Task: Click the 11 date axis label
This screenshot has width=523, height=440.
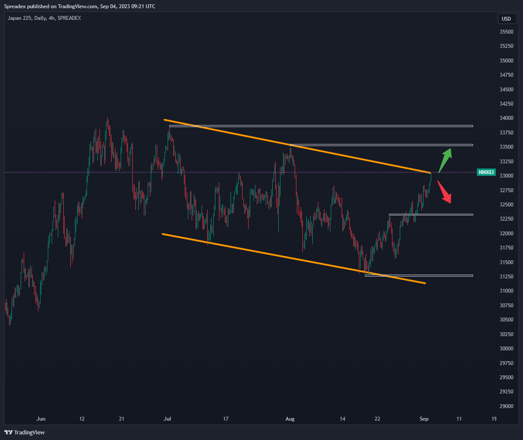Action: tap(459, 419)
